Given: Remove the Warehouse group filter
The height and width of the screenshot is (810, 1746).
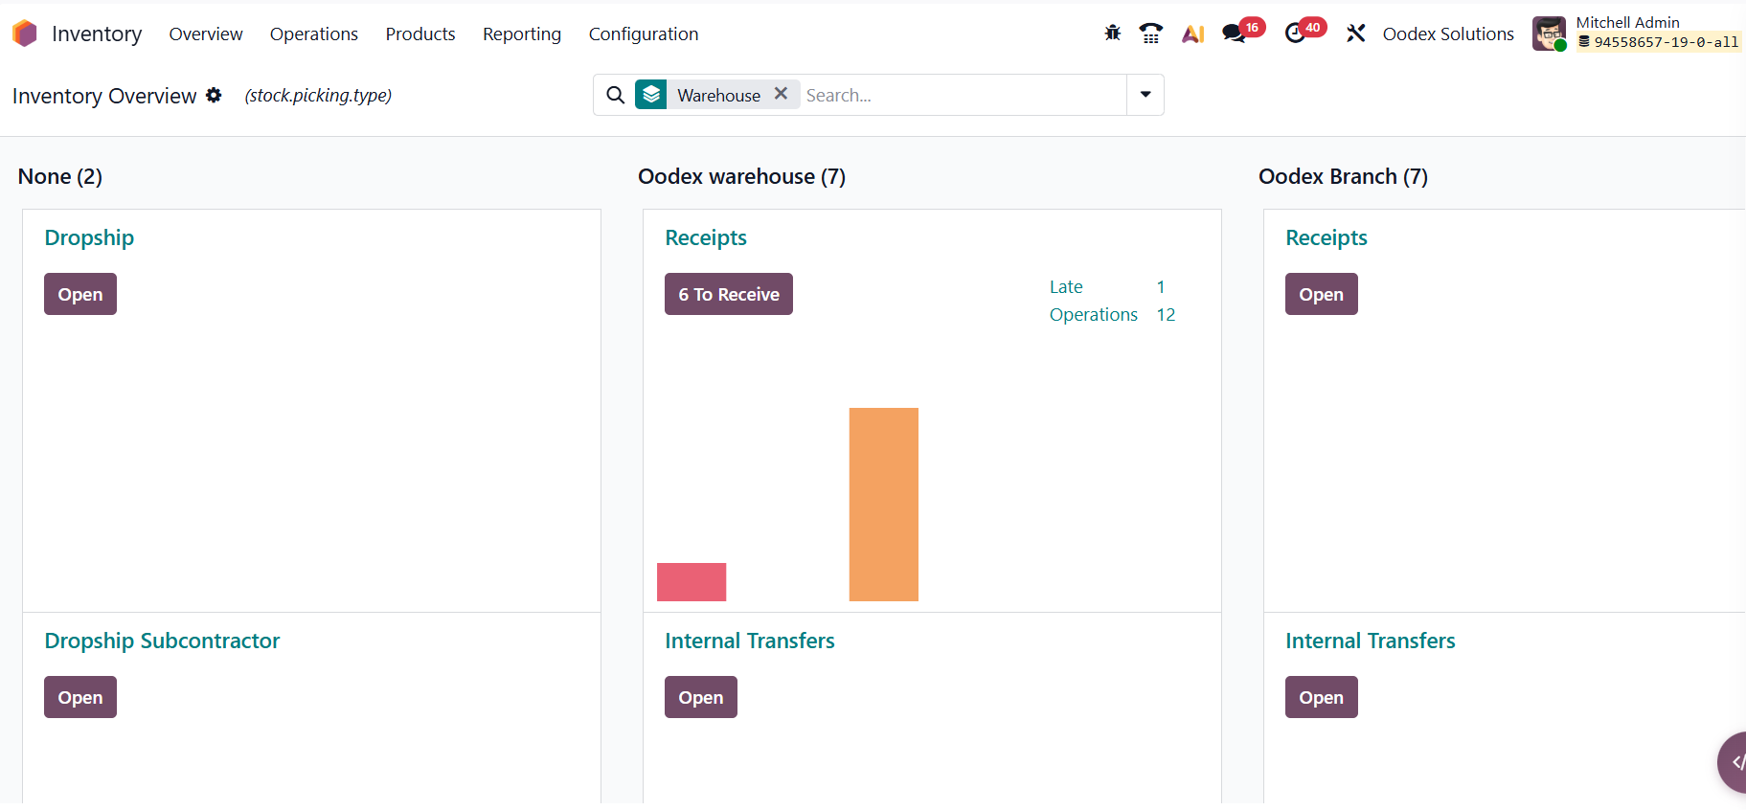Looking at the screenshot, I should [781, 94].
